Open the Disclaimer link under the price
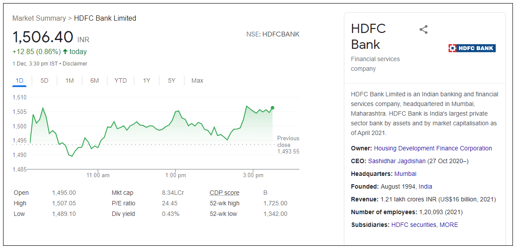 click(x=75, y=64)
